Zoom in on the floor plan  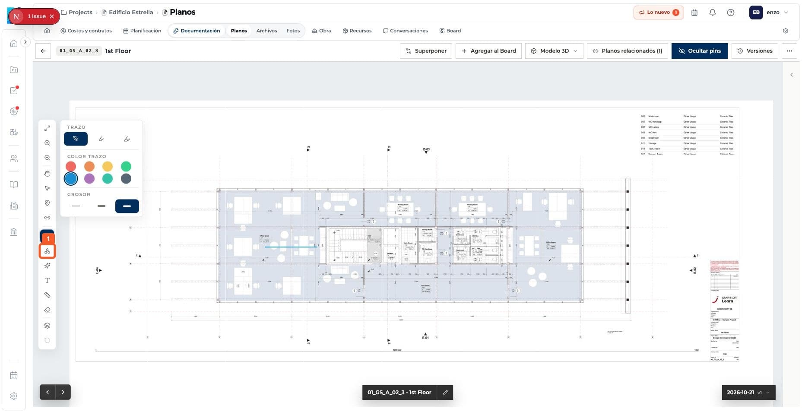pyautogui.click(x=47, y=143)
